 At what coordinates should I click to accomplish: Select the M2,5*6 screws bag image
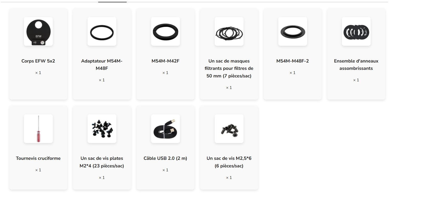coord(229,129)
